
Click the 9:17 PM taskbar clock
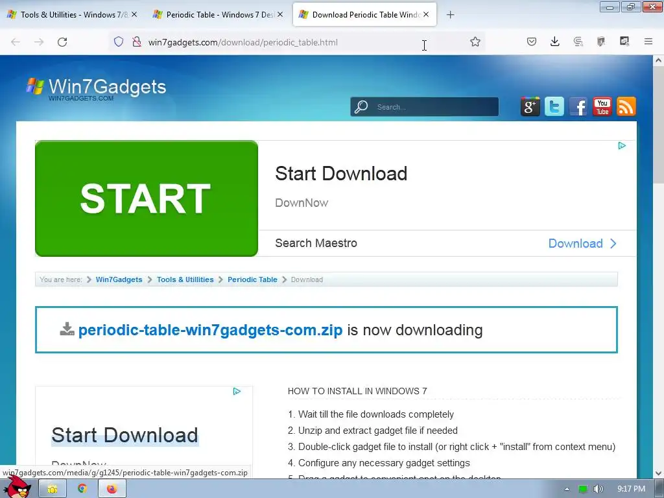(x=631, y=489)
